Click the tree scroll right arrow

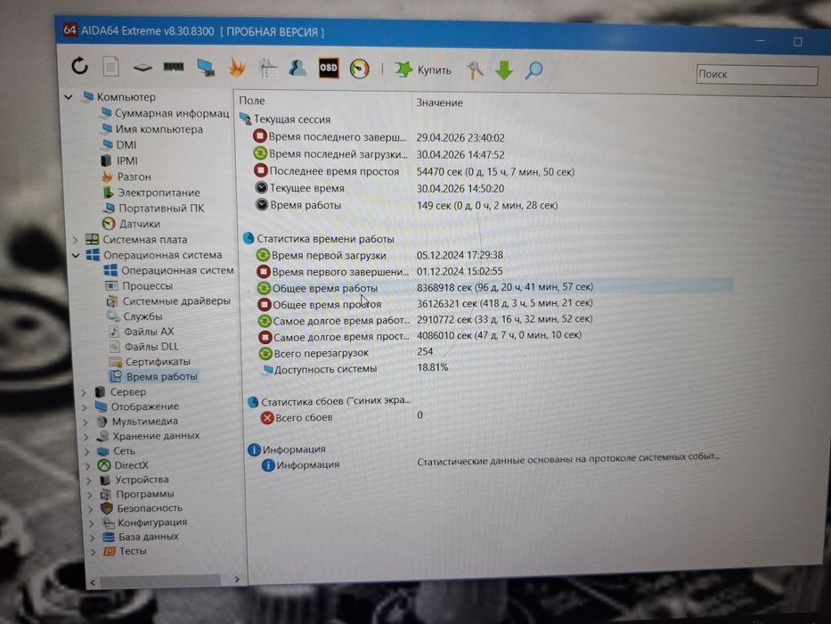click(237, 579)
